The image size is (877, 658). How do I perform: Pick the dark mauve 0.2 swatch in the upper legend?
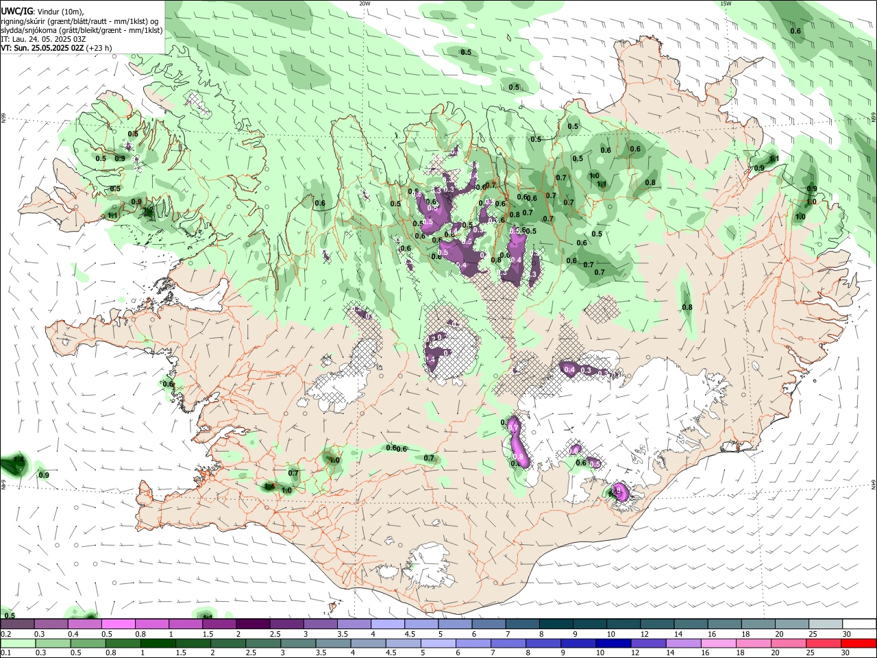pos(17,624)
